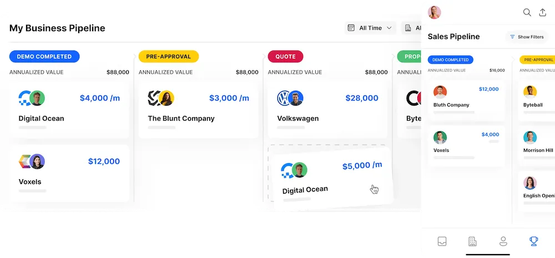Select the Pre-Approval stage label
Image resolution: width=555 pixels, height=258 pixels.
click(x=169, y=57)
